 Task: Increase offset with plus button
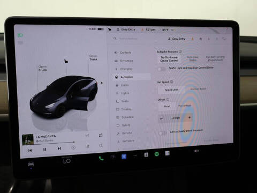pos(190,117)
